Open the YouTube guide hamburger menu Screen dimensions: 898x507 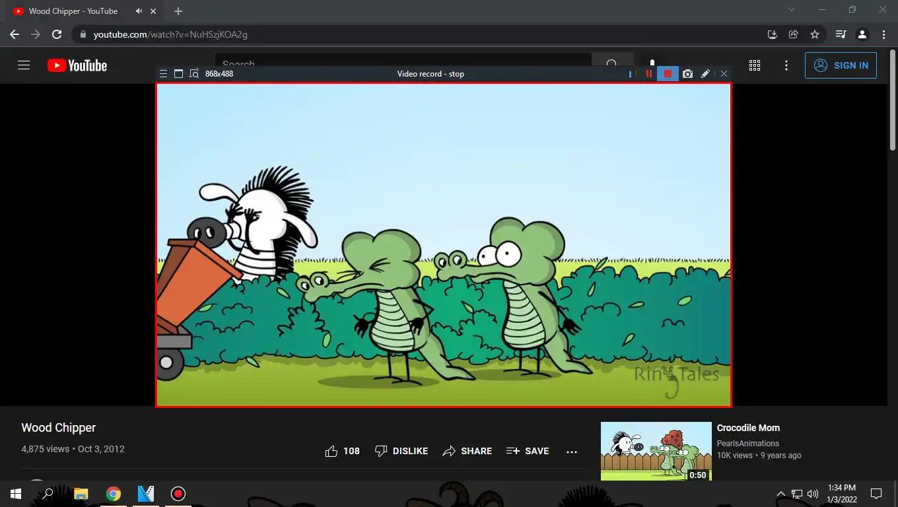point(24,65)
